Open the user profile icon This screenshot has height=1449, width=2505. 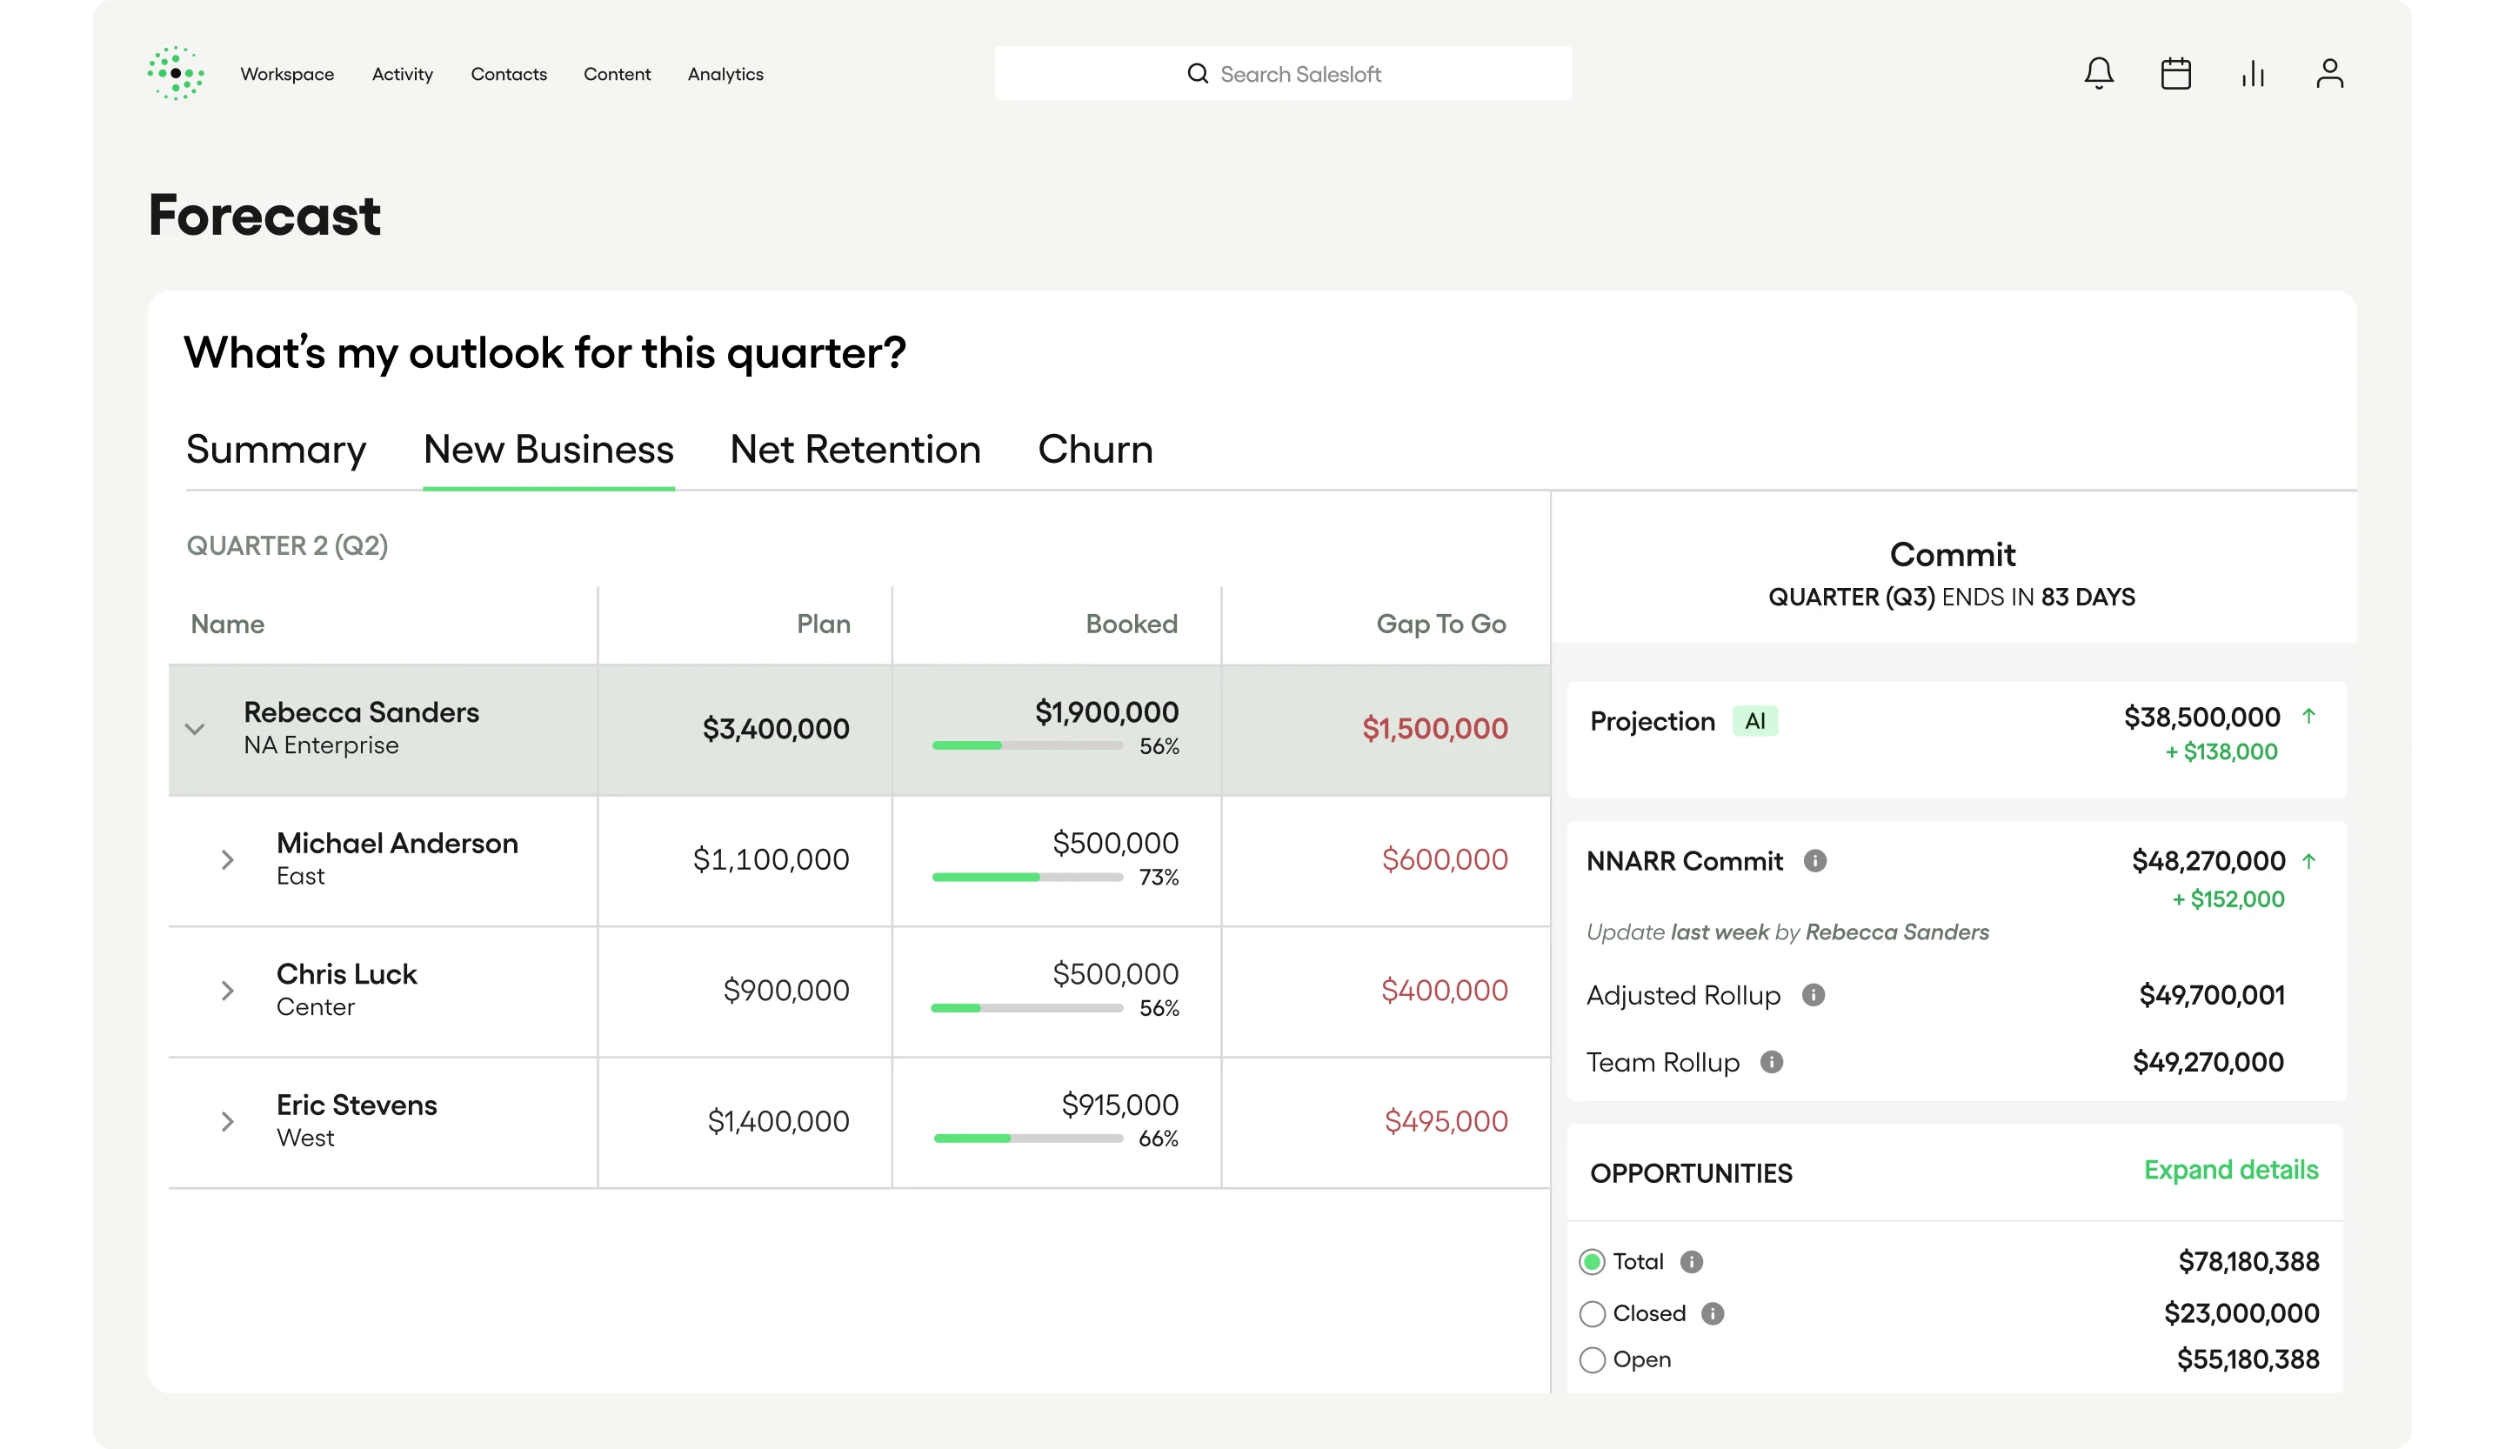2330,74
